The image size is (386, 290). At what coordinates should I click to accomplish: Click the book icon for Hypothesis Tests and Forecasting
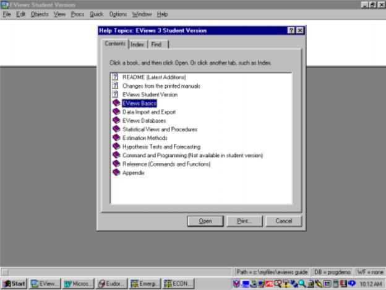coord(116,146)
